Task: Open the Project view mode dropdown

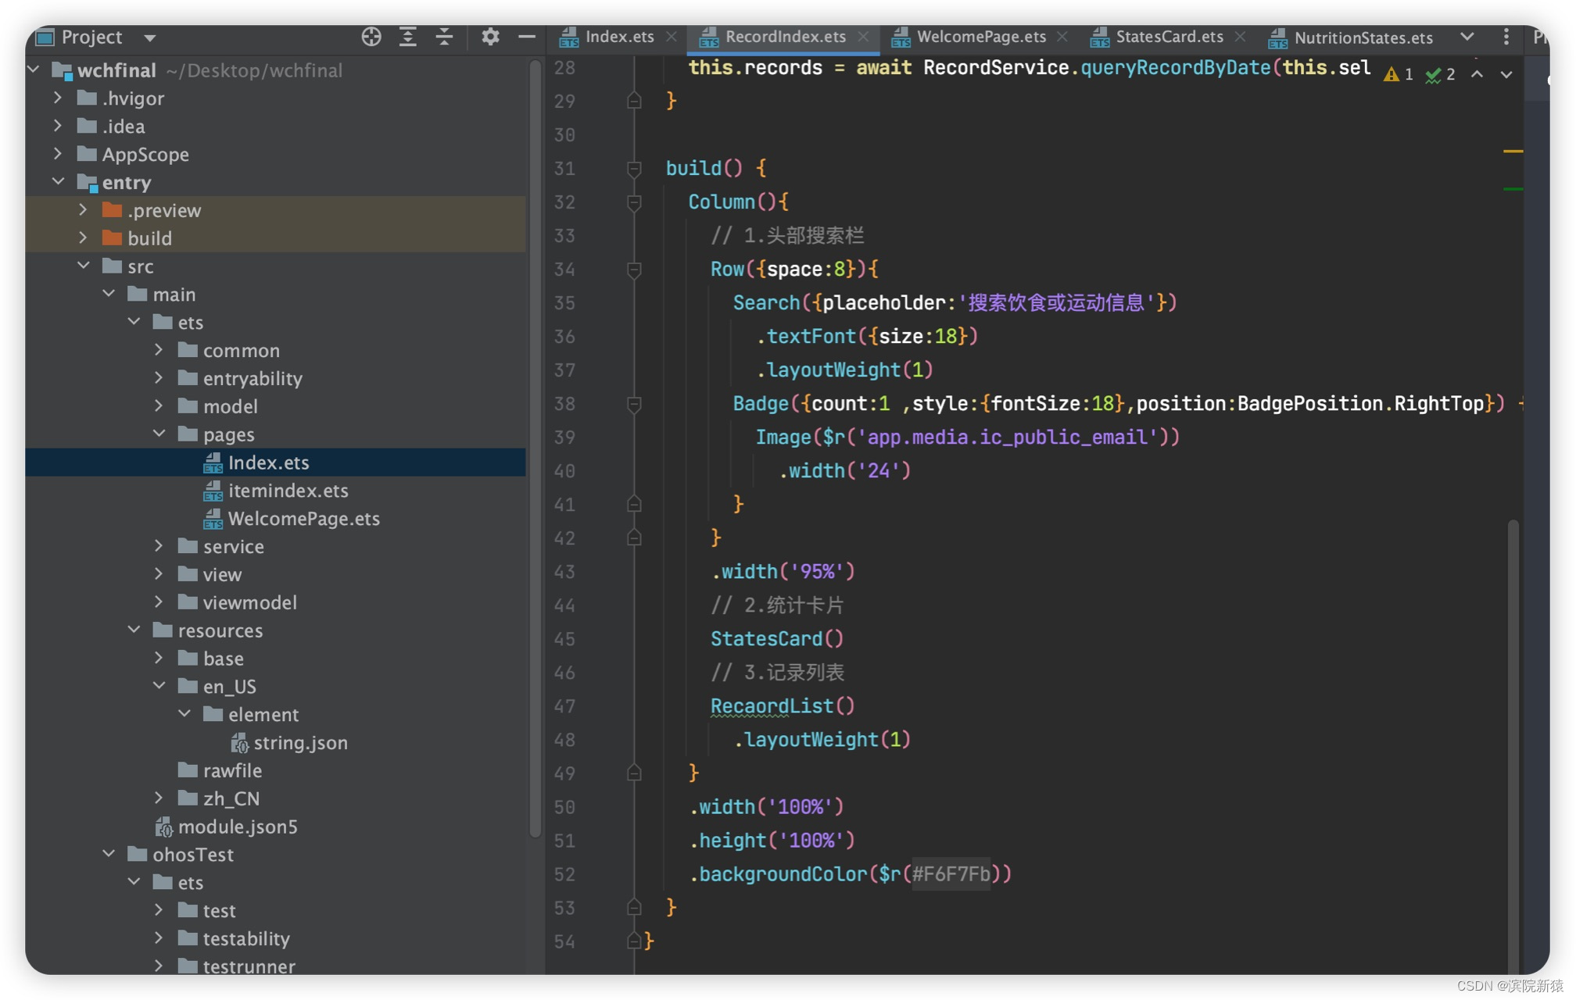Action: pyautogui.click(x=150, y=37)
